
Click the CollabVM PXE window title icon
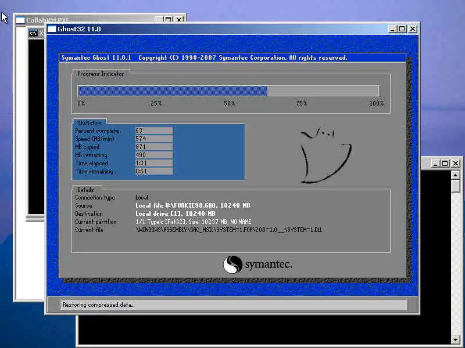click(20, 20)
